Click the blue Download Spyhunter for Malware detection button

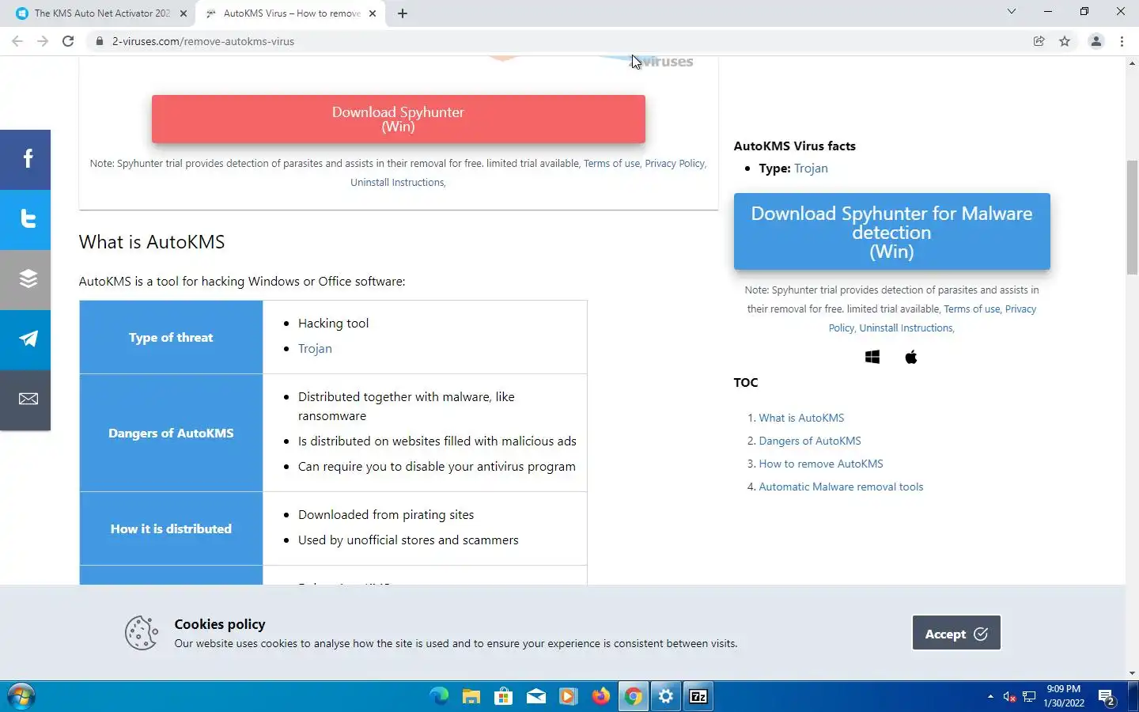891,232
